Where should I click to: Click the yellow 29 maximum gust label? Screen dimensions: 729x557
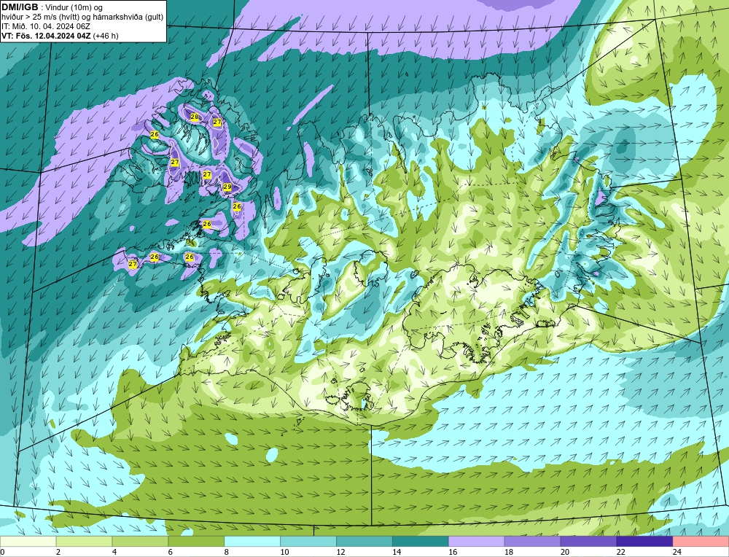pyautogui.click(x=227, y=187)
